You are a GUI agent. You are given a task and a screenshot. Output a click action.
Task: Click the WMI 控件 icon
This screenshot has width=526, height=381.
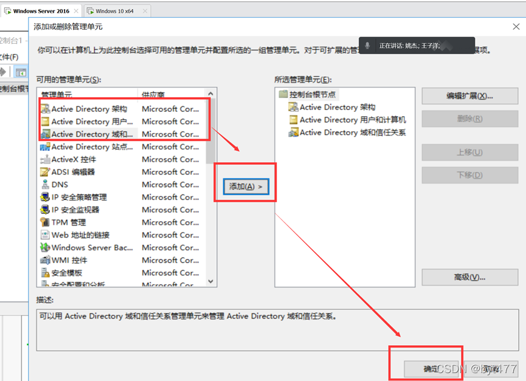[45, 260]
